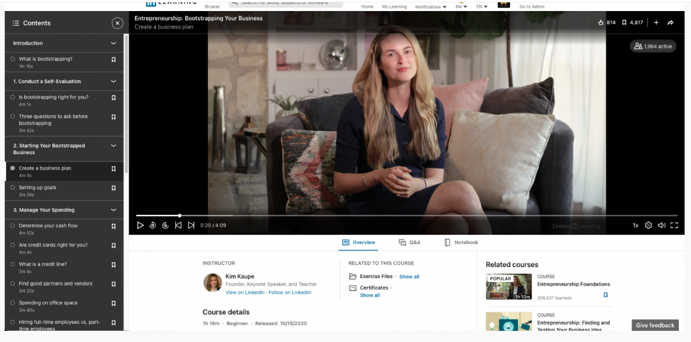Open video settings gear
Image resolution: width=691 pixels, height=342 pixels.
pyautogui.click(x=648, y=225)
